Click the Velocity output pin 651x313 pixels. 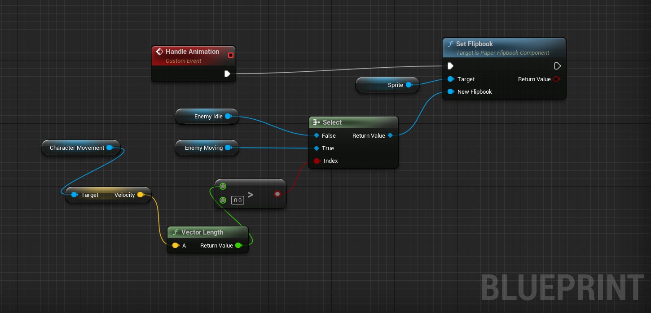[x=140, y=195]
